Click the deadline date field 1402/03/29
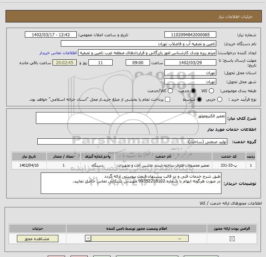The image size is (266, 257). pyautogui.click(x=190, y=62)
